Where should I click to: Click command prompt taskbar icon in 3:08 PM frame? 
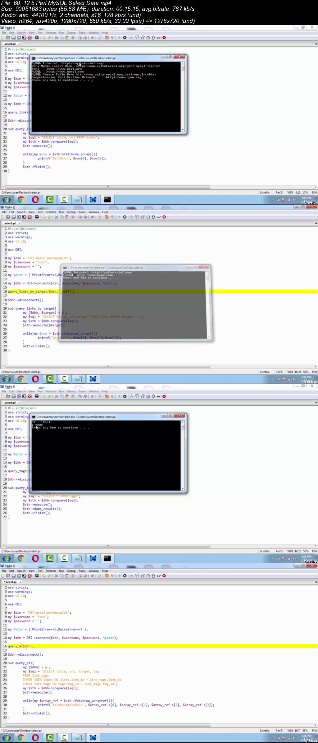click(x=107, y=558)
